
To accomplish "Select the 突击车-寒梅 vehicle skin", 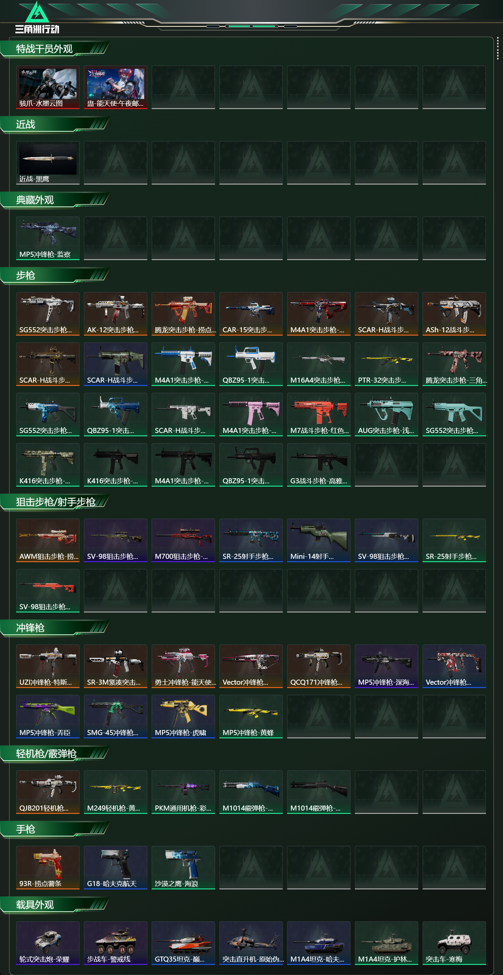I will click(454, 943).
